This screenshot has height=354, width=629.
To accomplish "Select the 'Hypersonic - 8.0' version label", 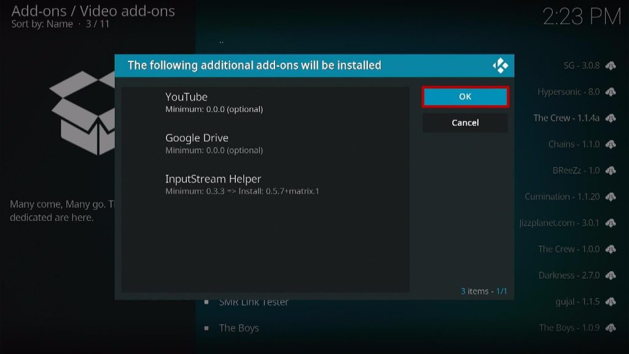I will point(568,92).
